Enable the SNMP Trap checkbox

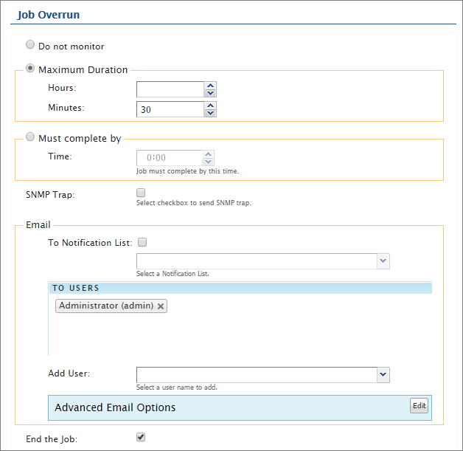(x=141, y=193)
